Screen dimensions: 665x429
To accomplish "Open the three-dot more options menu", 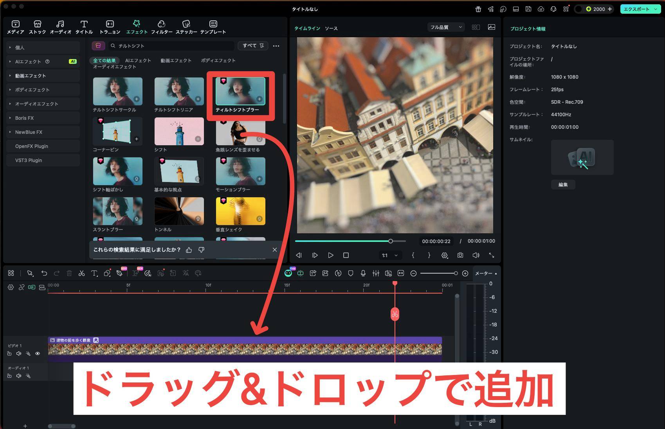I will click(x=276, y=46).
